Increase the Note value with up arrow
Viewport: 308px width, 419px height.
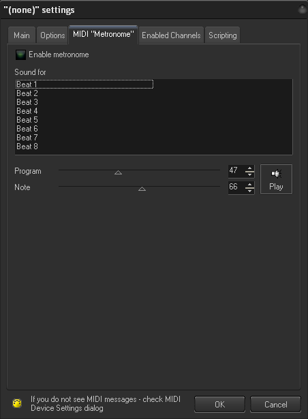click(249, 185)
